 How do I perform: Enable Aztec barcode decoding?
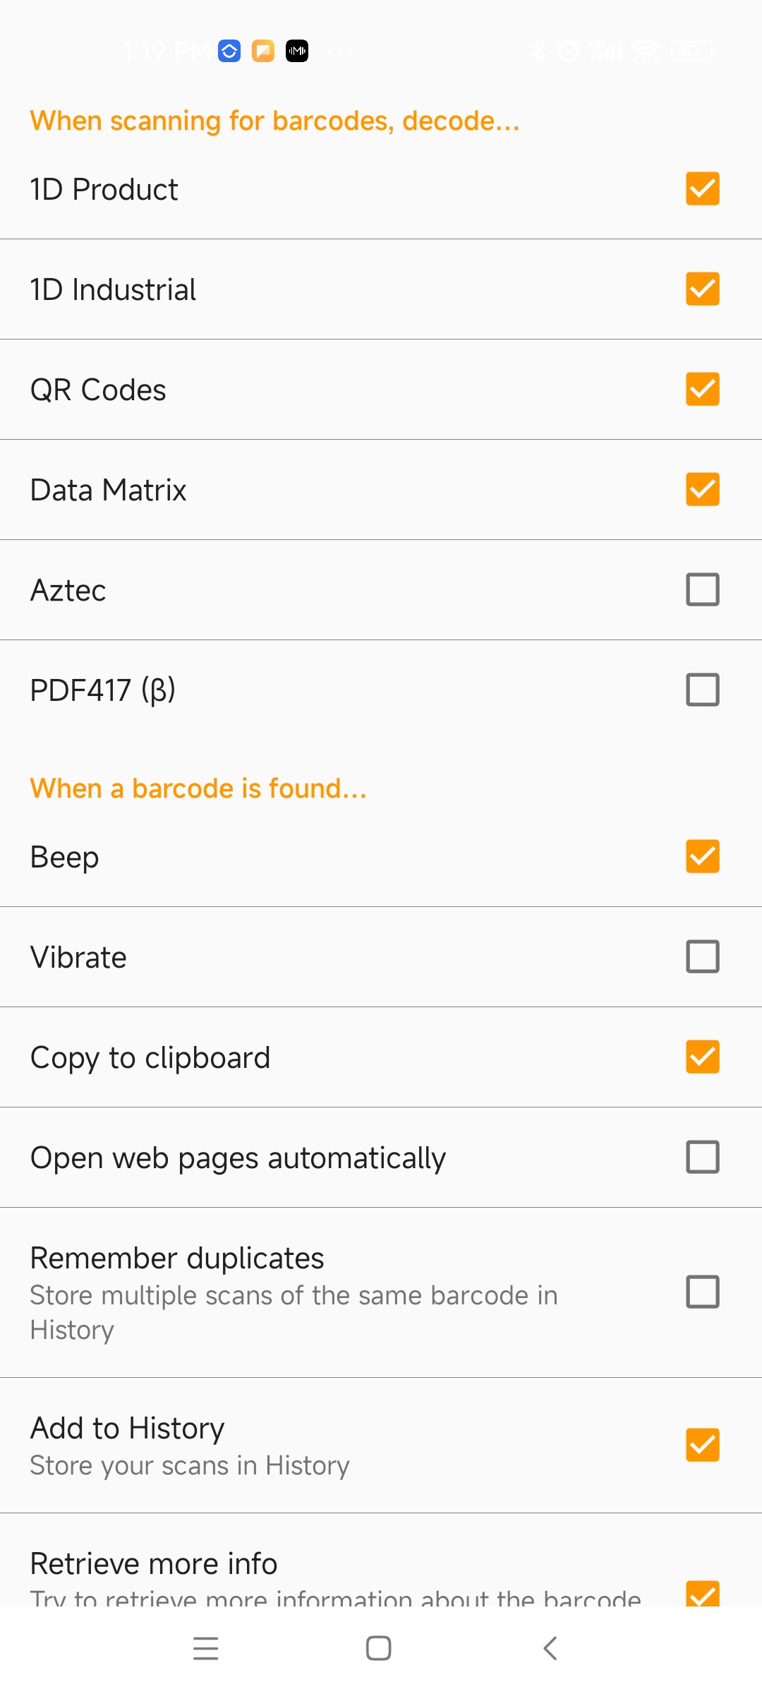tap(702, 589)
